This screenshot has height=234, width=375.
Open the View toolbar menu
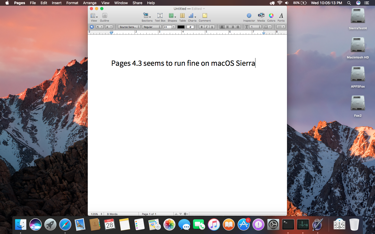94,17
